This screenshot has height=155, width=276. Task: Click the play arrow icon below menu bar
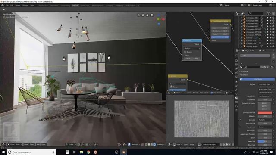coord(4,9)
